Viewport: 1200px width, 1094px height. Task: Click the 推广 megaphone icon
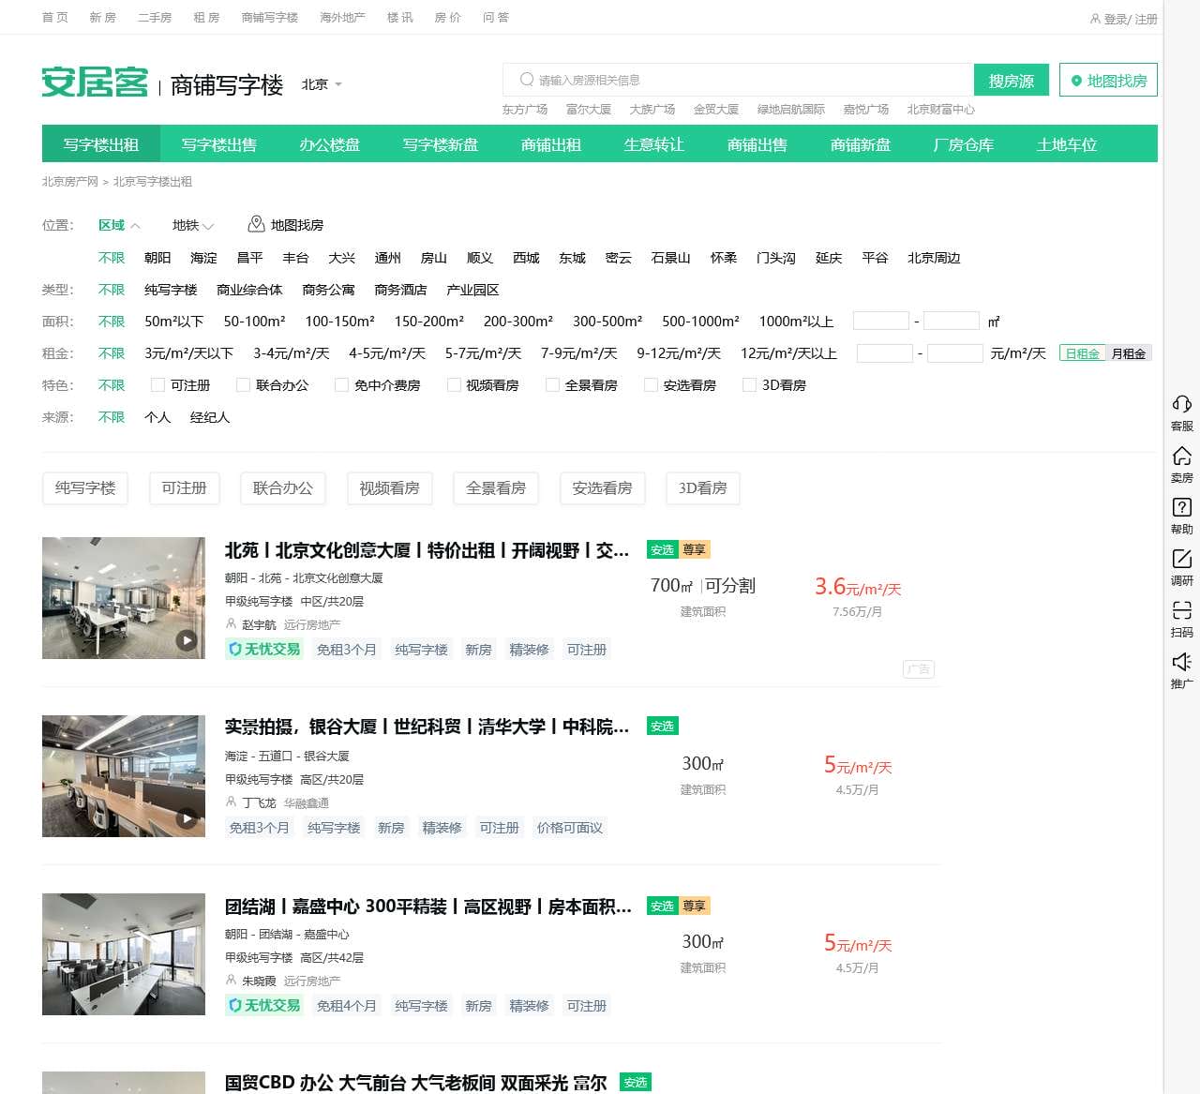tap(1181, 662)
